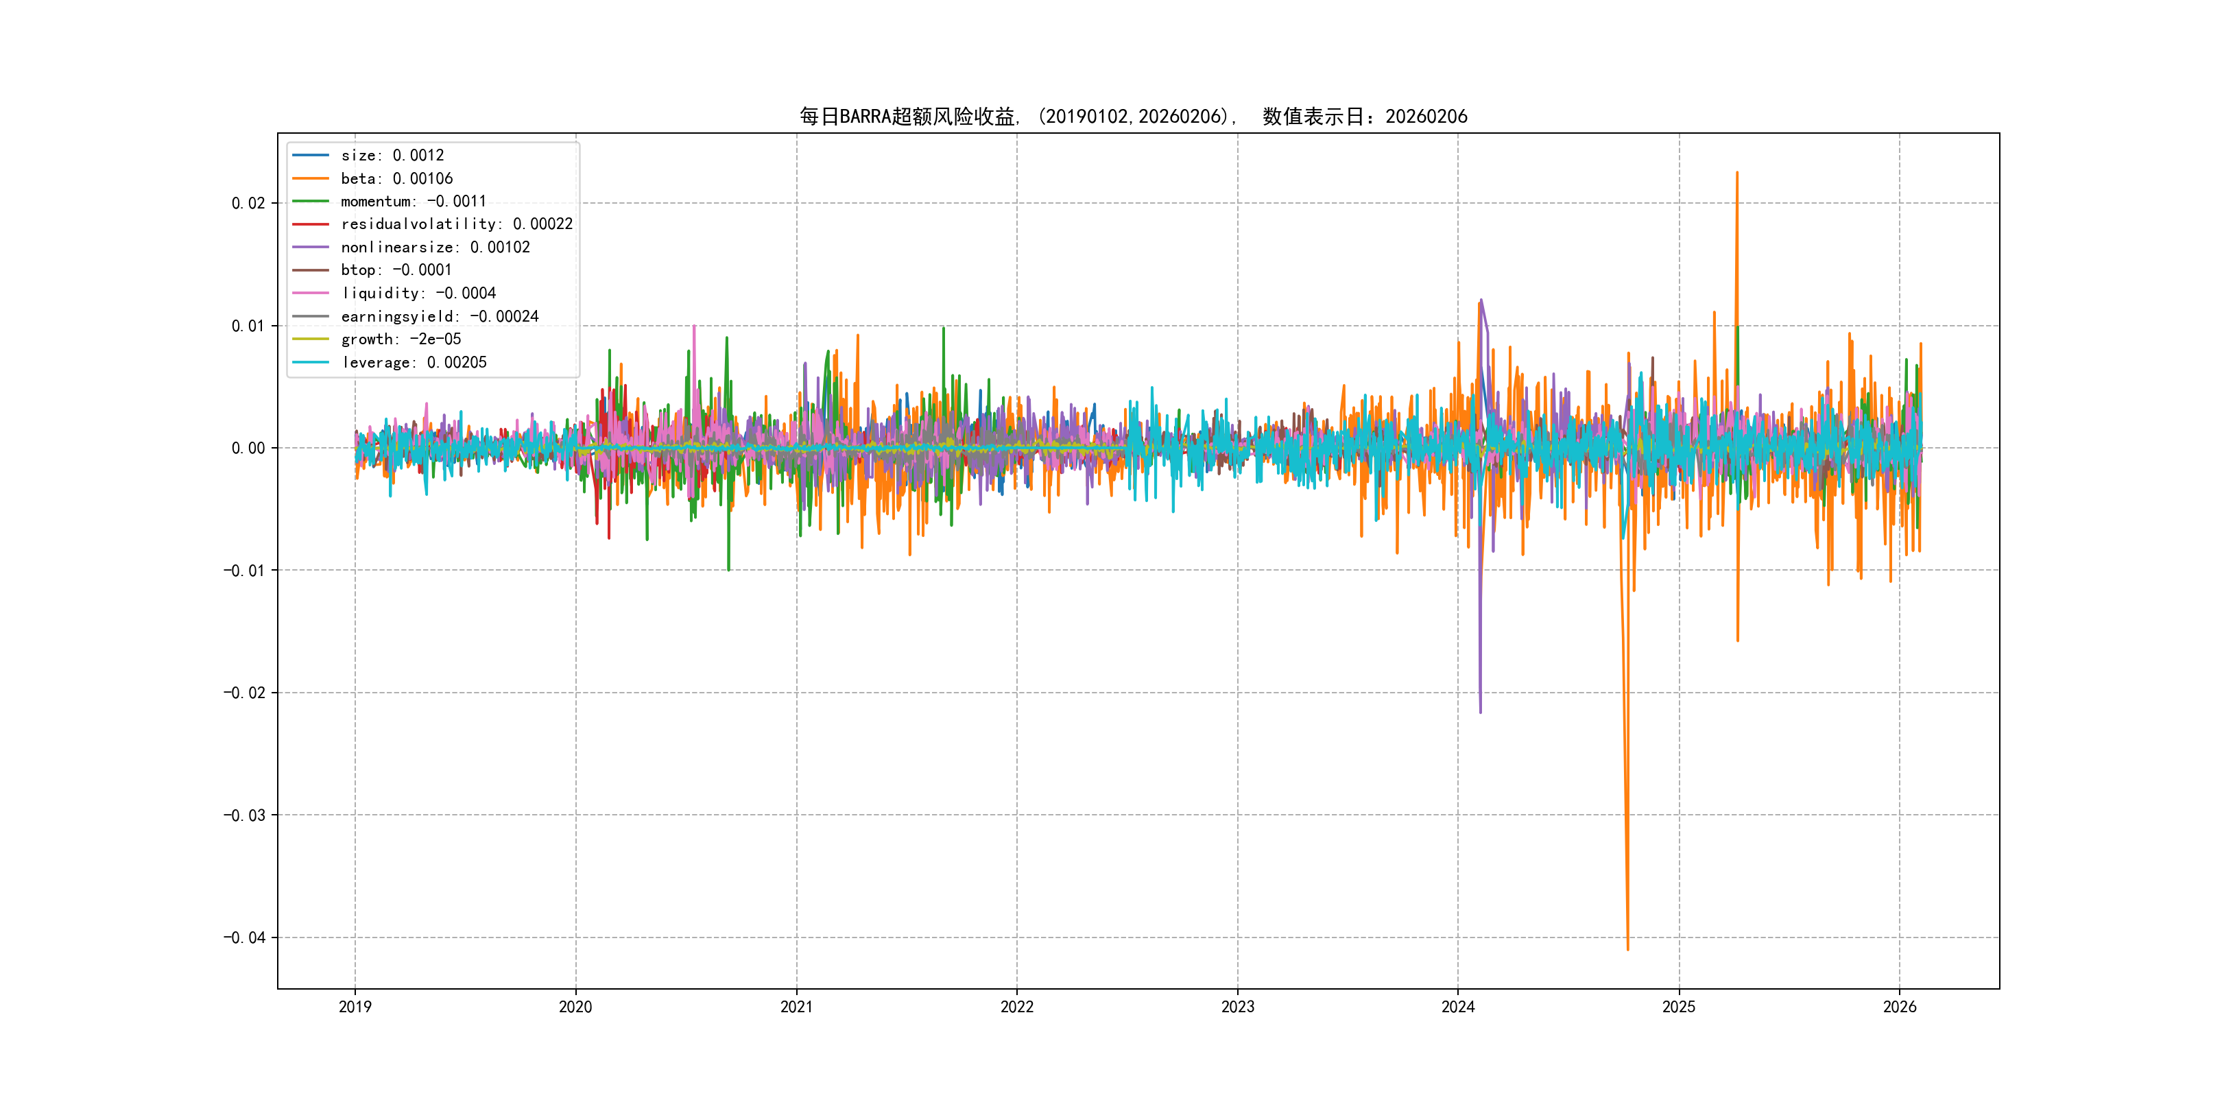The image size is (2222, 1111).
Task: Click the 2021 x-axis tick label
Action: (x=796, y=1007)
